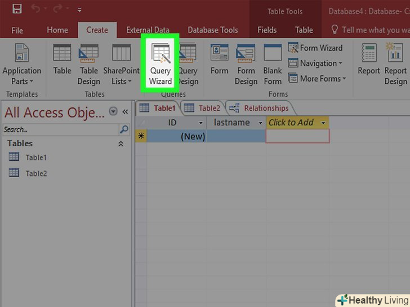Image resolution: width=410 pixels, height=307 pixels.
Task: Open the External Data tab
Action: [x=148, y=30]
